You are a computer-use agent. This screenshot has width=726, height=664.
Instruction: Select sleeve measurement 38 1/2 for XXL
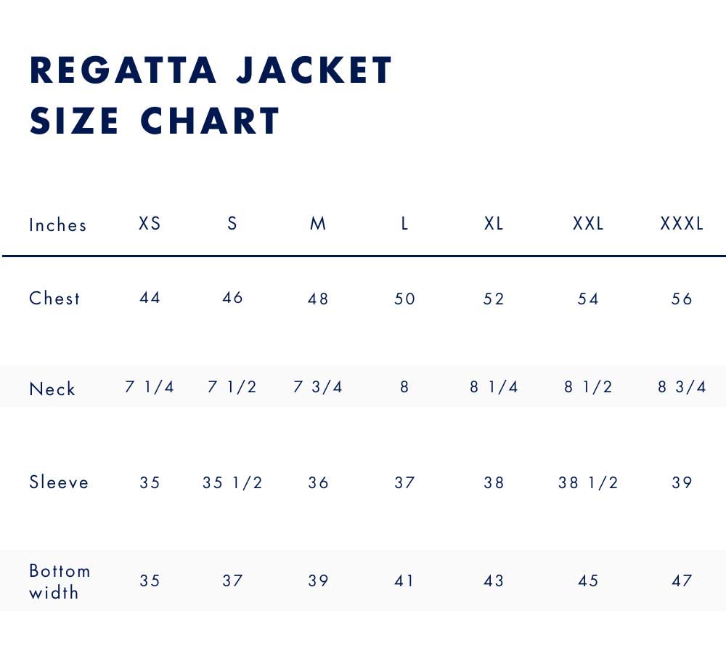(588, 483)
